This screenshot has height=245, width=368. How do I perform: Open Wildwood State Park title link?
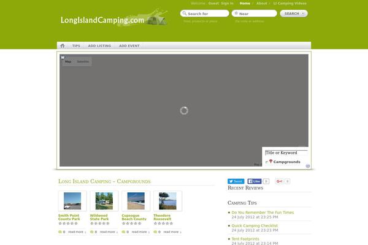(x=99, y=217)
